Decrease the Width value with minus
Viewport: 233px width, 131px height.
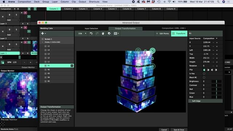pyautogui.click(x=213, y=58)
